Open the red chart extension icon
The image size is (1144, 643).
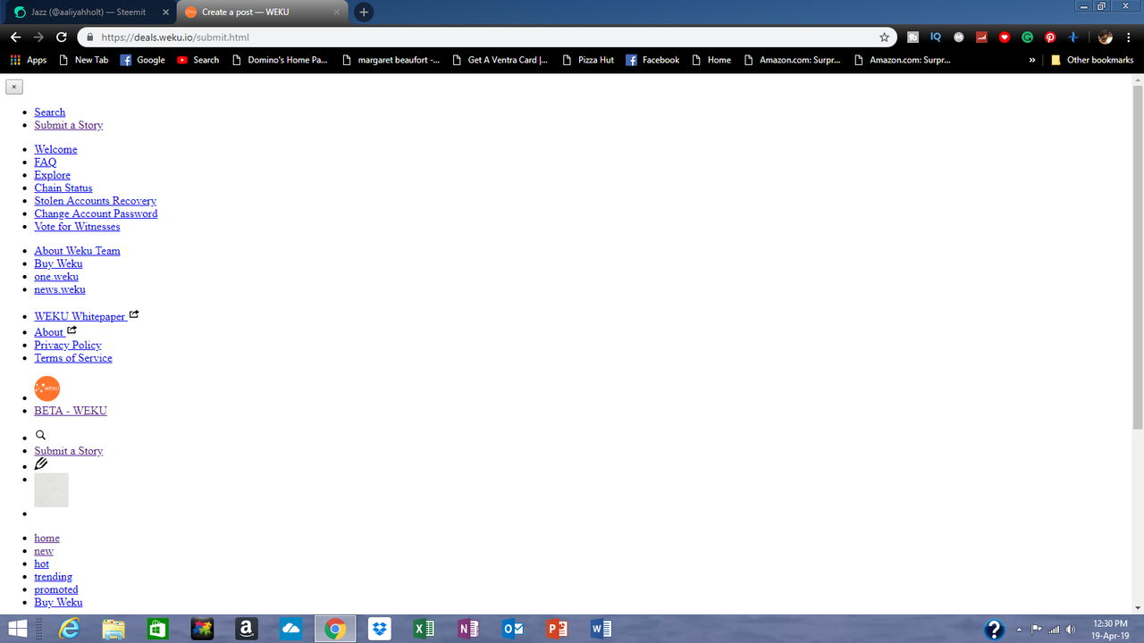(x=981, y=38)
